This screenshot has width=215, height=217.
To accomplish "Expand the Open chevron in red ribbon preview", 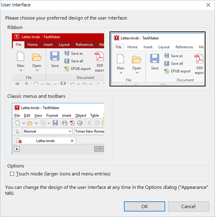I will tap(37, 70).
